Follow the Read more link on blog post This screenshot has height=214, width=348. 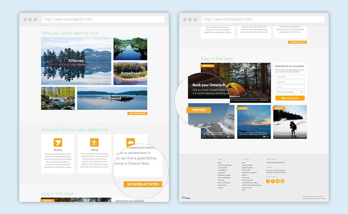264,101
